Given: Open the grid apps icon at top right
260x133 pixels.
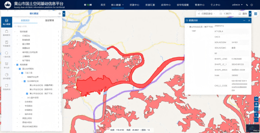Looking at the screenshot, I should click(256, 14).
